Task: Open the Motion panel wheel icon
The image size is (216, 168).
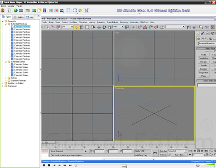Action: (212, 33)
